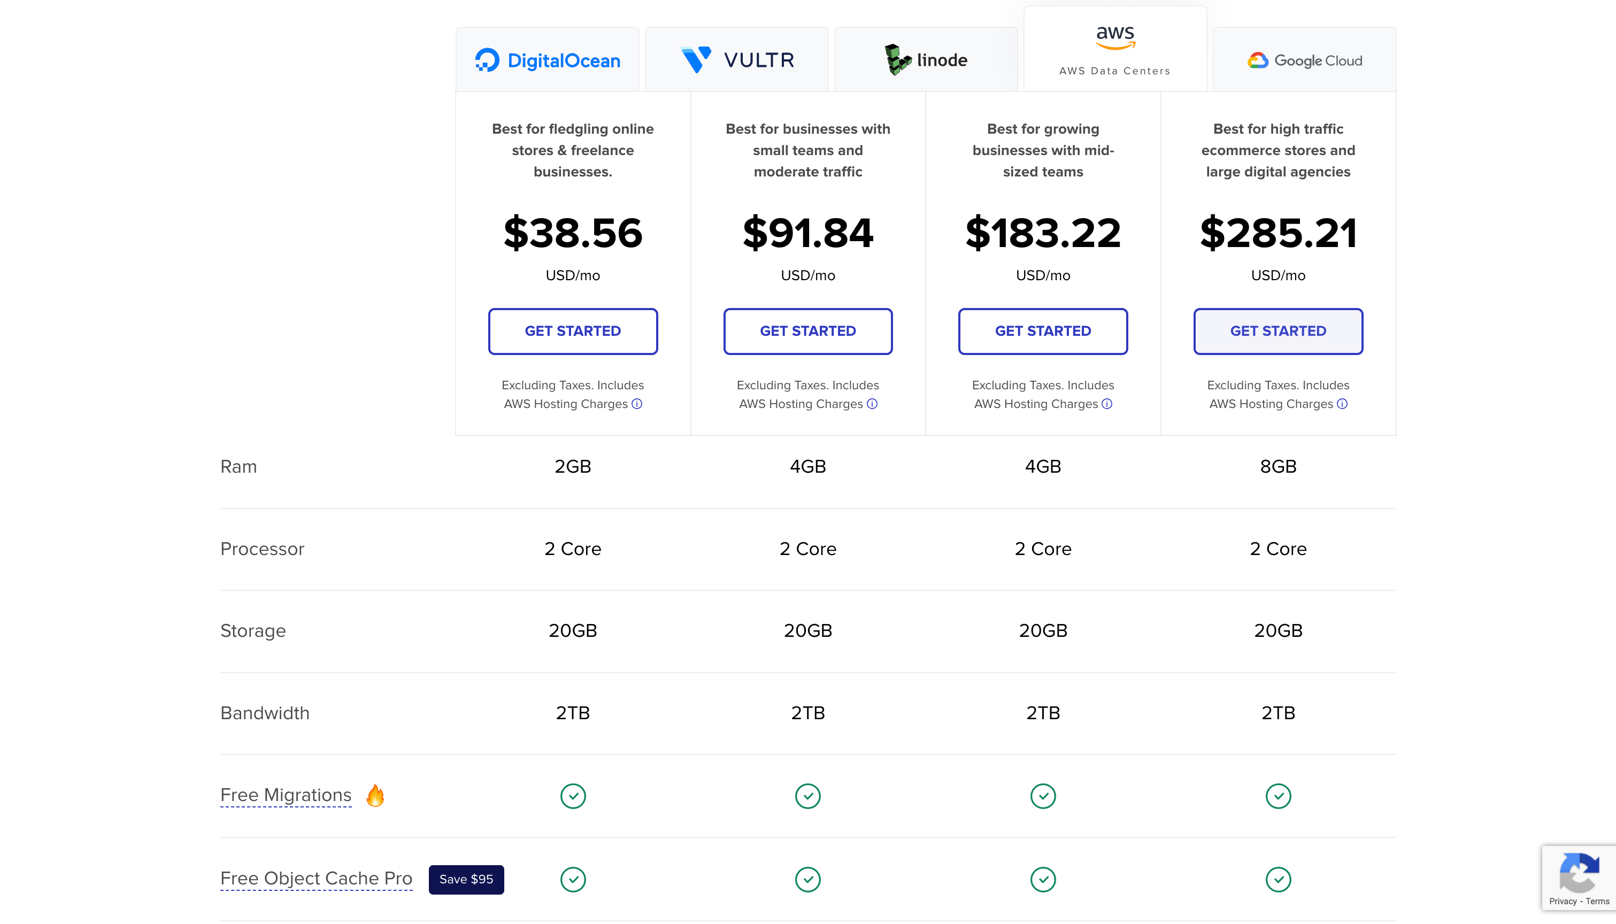Click 'Best for high traffic ecommerce' description
This screenshot has height=924, width=1616.
tap(1278, 150)
